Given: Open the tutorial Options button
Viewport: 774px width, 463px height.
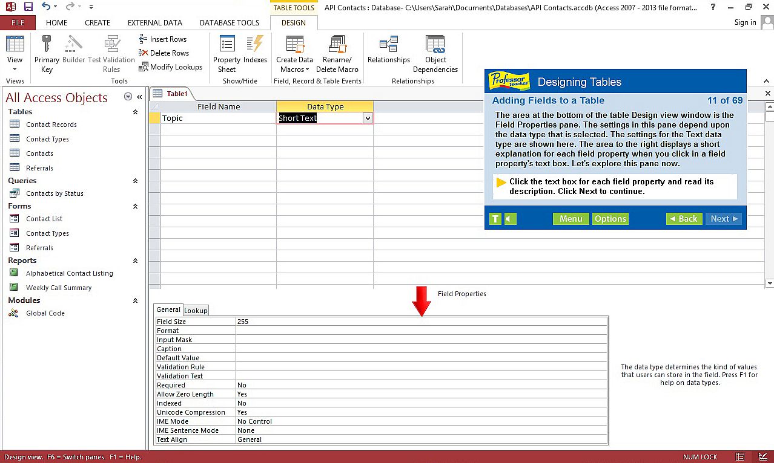Looking at the screenshot, I should (610, 219).
